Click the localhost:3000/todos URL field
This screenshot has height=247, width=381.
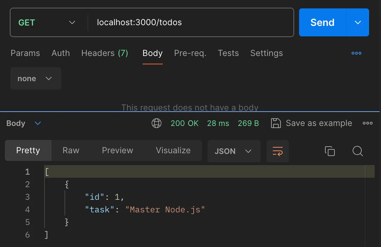pos(189,22)
